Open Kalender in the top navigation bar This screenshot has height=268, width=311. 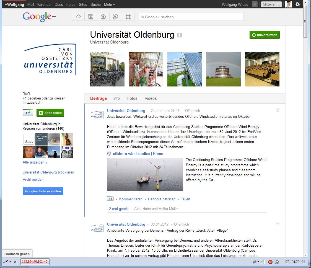point(45,4)
